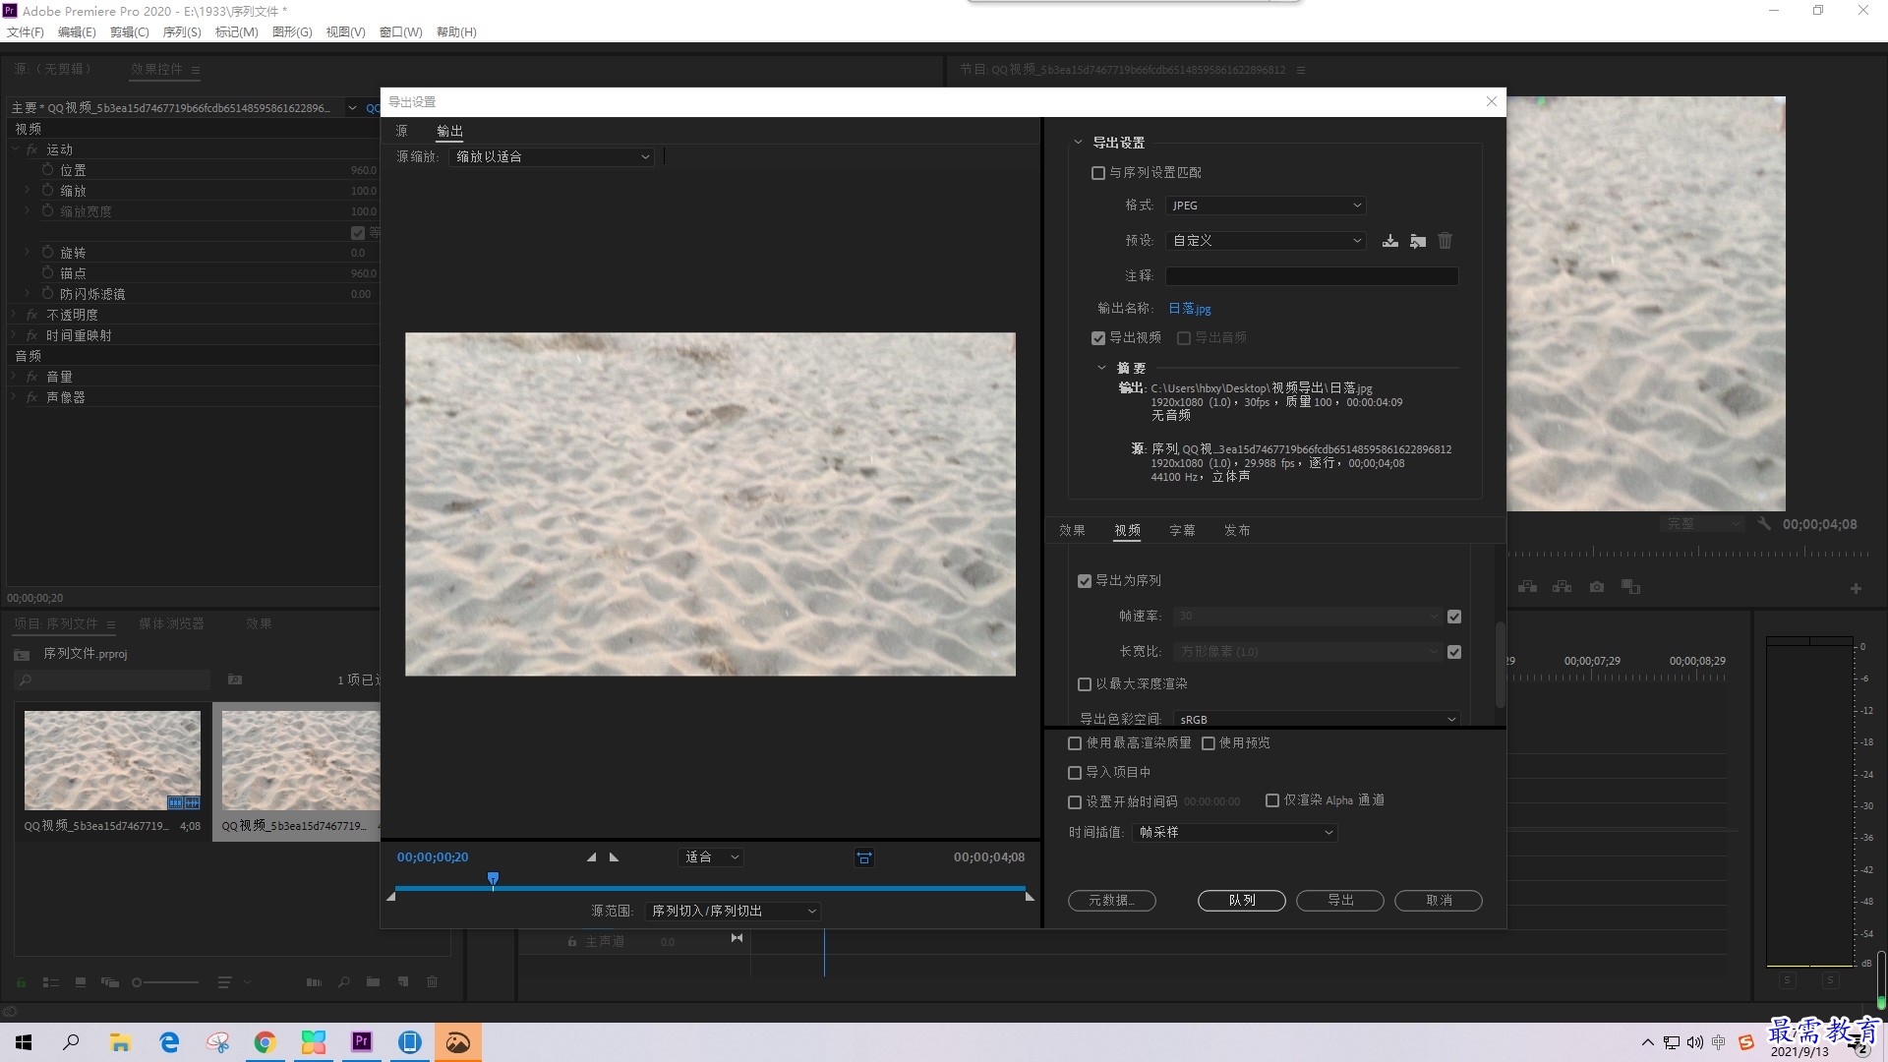Screen dimensions: 1888x1062
Task: Switch to the Effects tab in export dialog
Action: tap(1072, 531)
